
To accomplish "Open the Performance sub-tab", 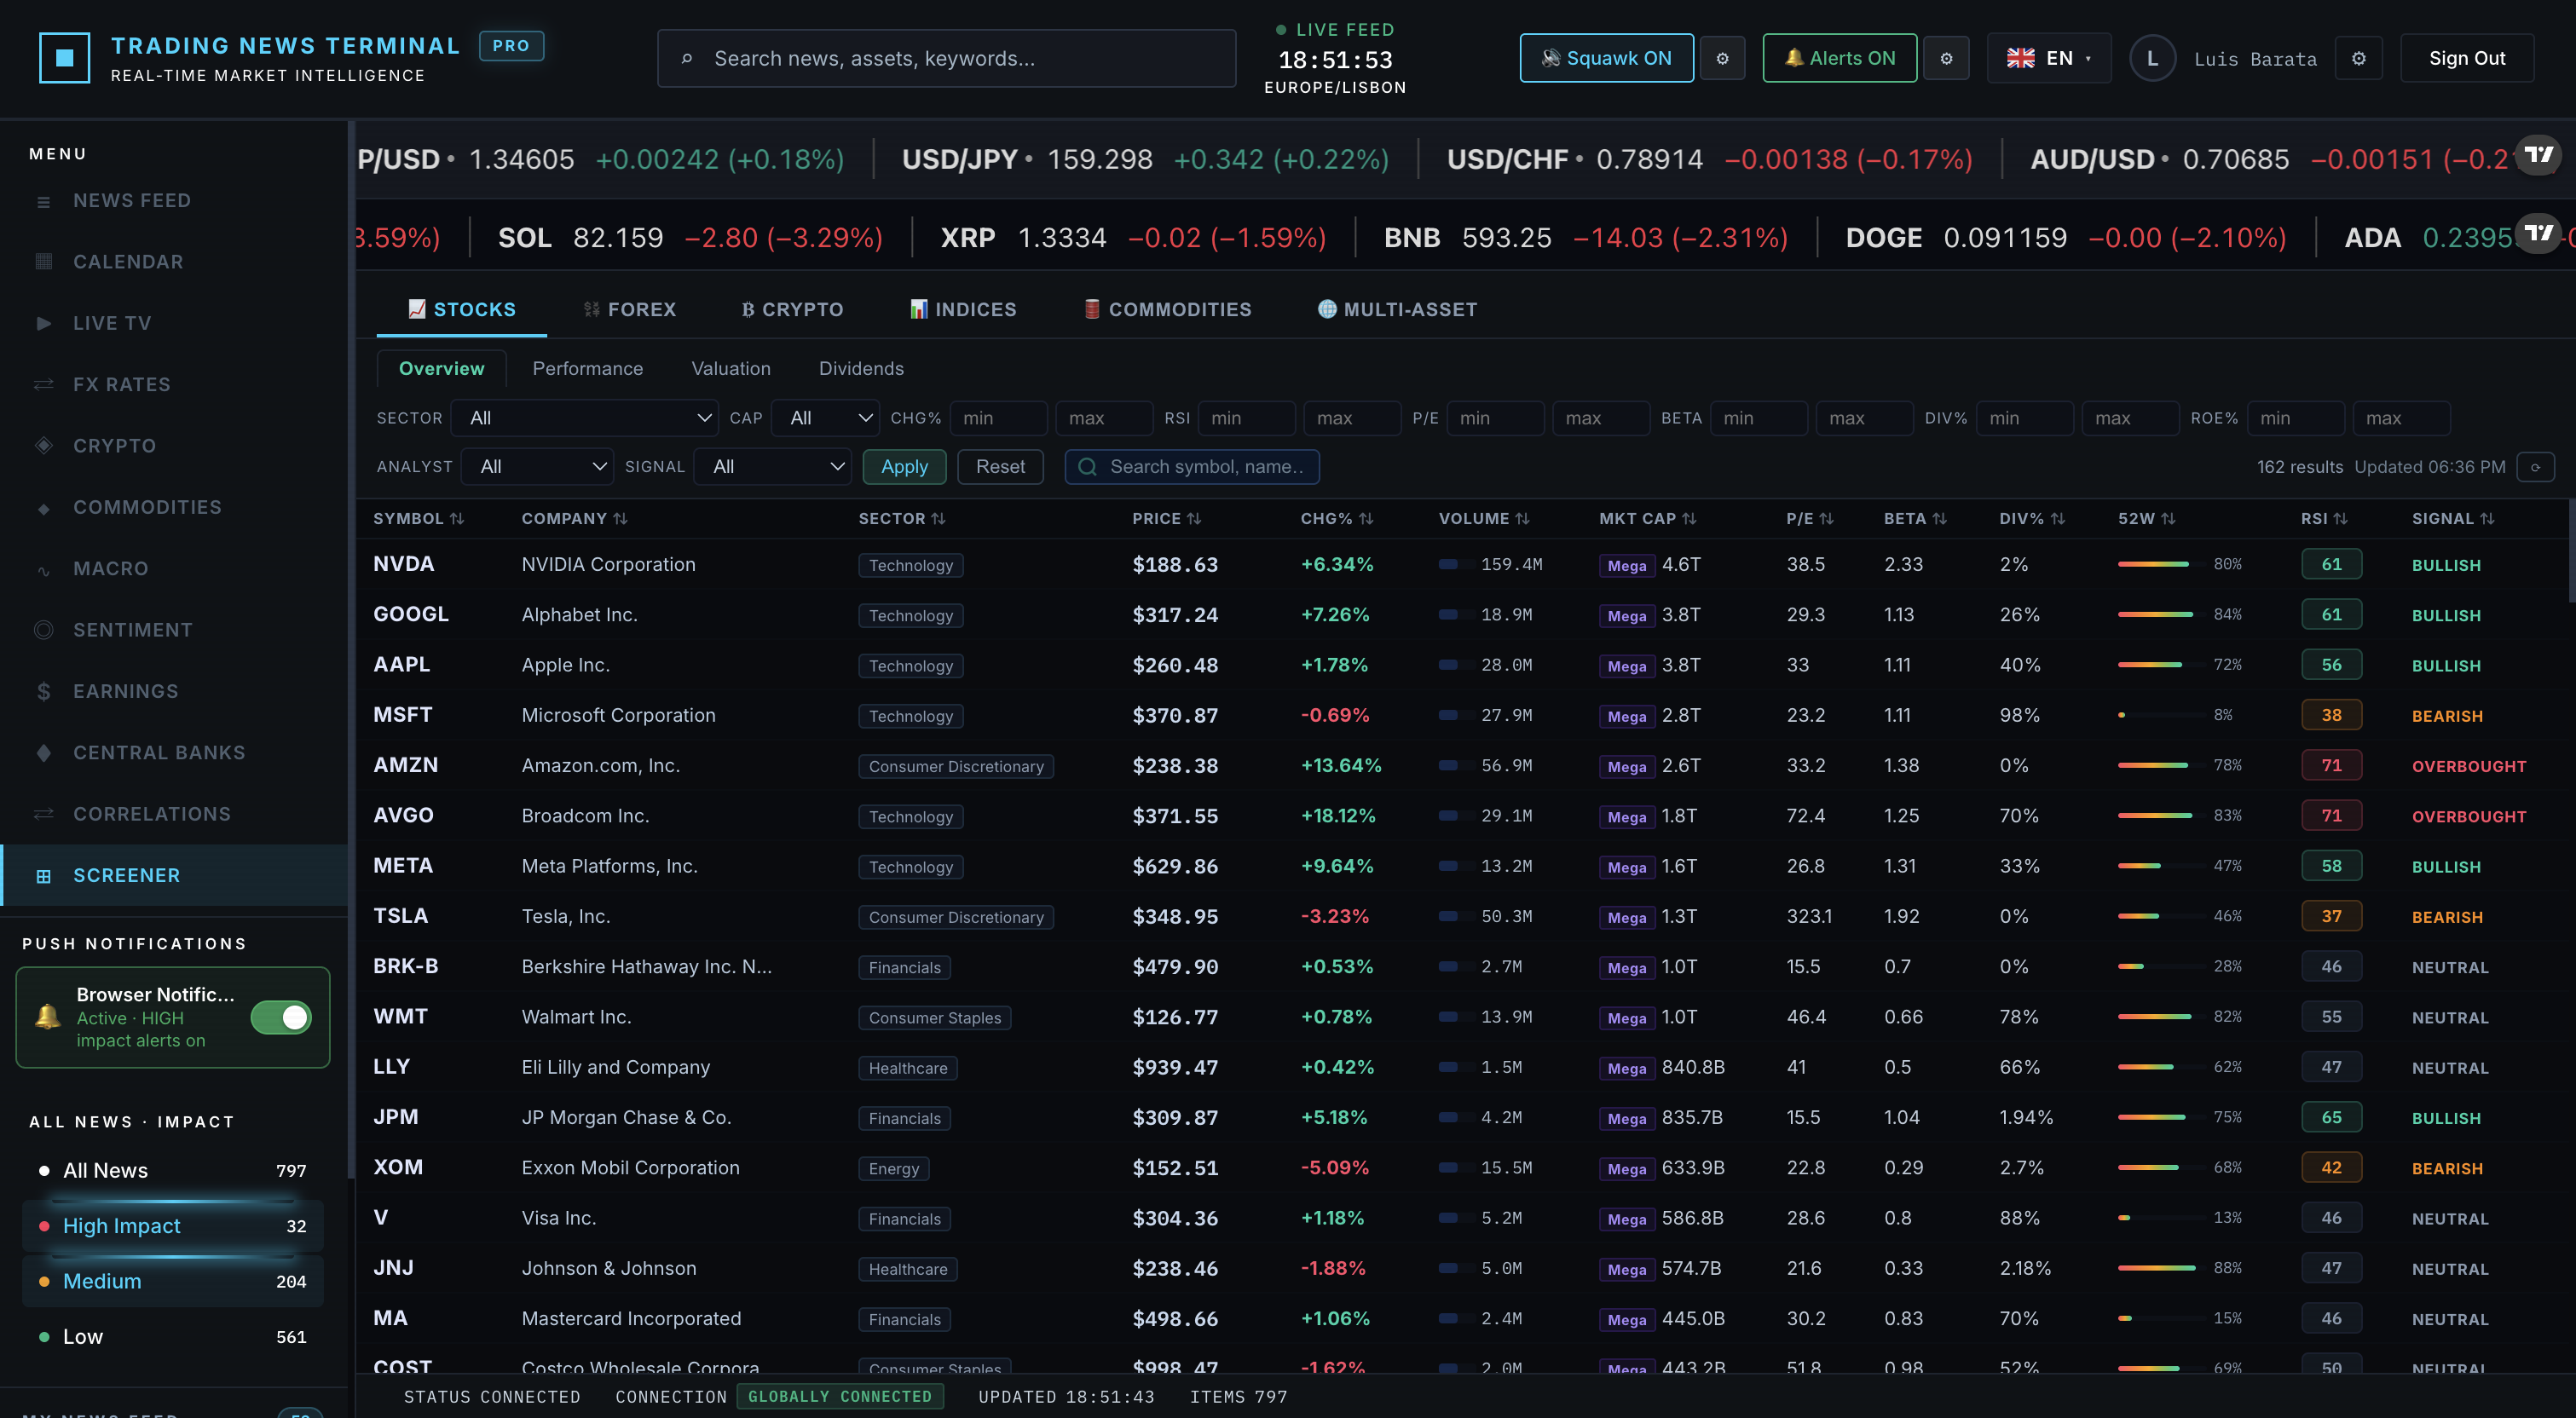I will click(588, 369).
